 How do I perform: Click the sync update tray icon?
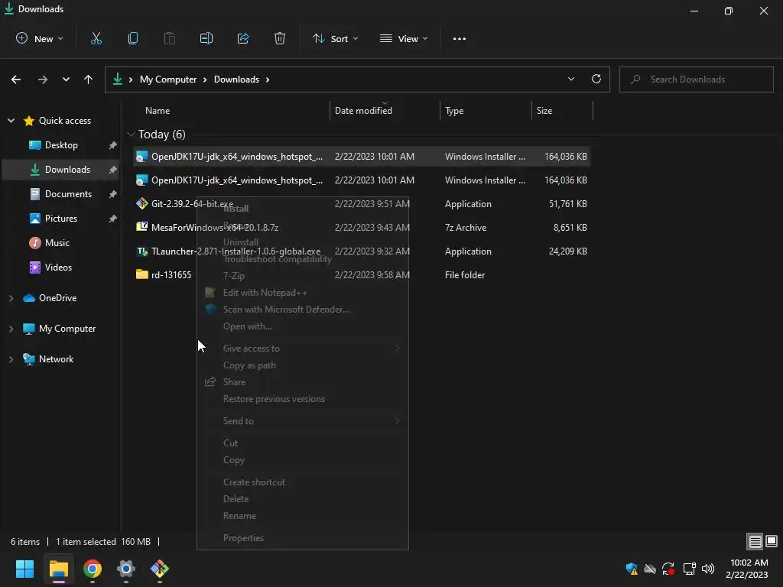point(668,569)
